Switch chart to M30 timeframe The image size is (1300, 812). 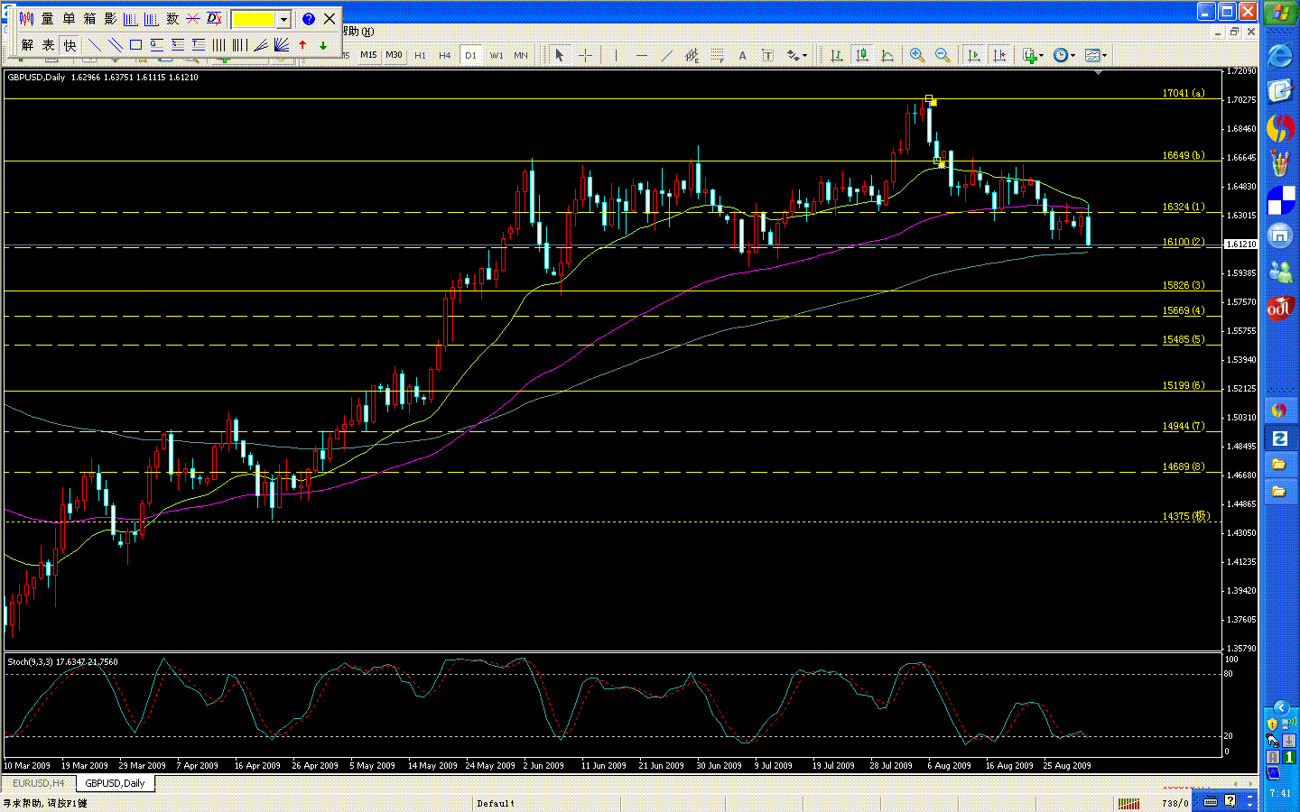click(x=394, y=55)
